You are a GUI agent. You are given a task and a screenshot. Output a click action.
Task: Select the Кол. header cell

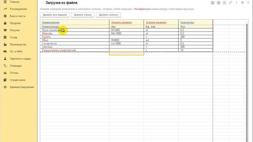(x=196, y=27)
